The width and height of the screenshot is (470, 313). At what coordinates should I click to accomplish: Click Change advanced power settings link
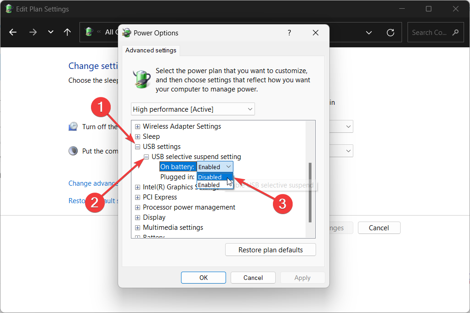[x=93, y=183]
